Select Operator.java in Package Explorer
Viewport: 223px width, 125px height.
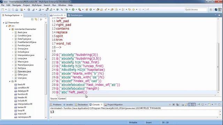click(x=24, y=72)
